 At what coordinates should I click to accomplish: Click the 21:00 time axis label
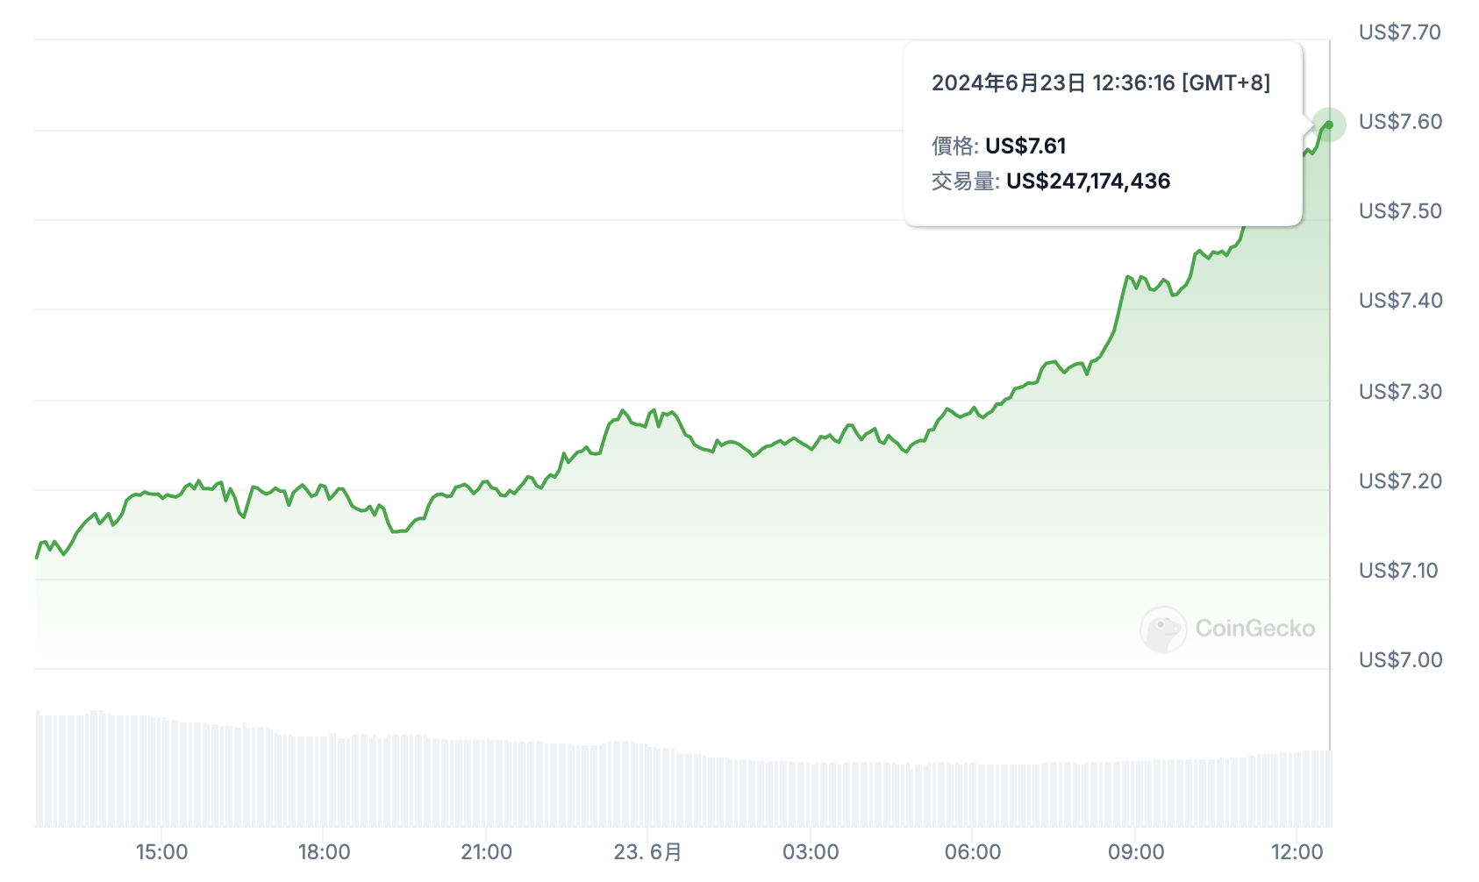click(x=486, y=852)
